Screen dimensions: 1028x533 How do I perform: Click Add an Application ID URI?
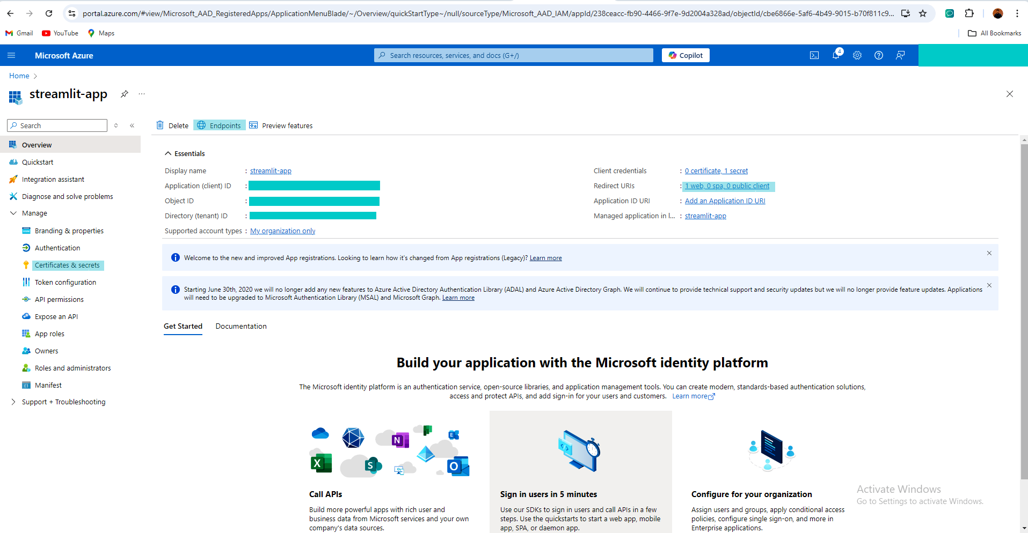pyautogui.click(x=725, y=200)
